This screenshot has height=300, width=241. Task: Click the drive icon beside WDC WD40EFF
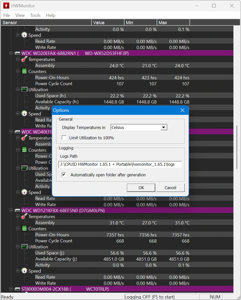(18, 132)
